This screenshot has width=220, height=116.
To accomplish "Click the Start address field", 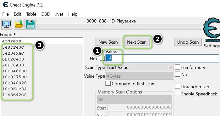I will click(140, 108).
